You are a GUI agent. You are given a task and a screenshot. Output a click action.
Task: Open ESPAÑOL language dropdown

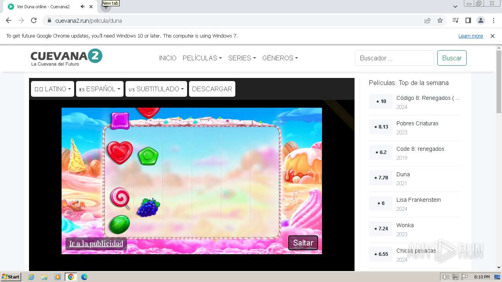pos(100,89)
